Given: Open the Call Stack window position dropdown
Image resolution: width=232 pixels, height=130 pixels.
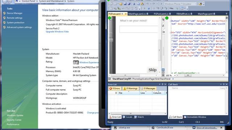Looking at the screenshot, I should 221,84.
